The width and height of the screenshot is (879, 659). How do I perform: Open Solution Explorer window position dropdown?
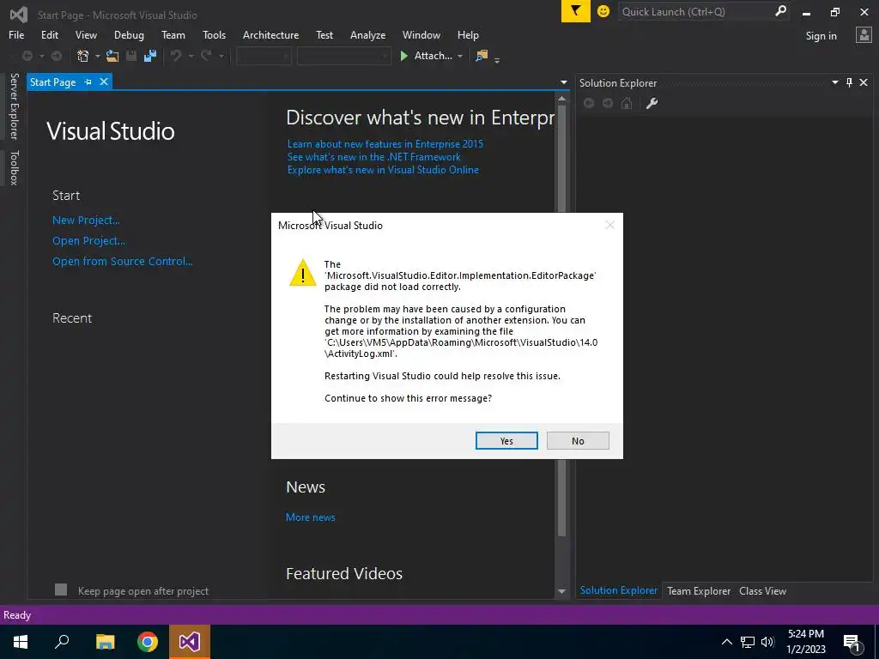click(x=834, y=82)
